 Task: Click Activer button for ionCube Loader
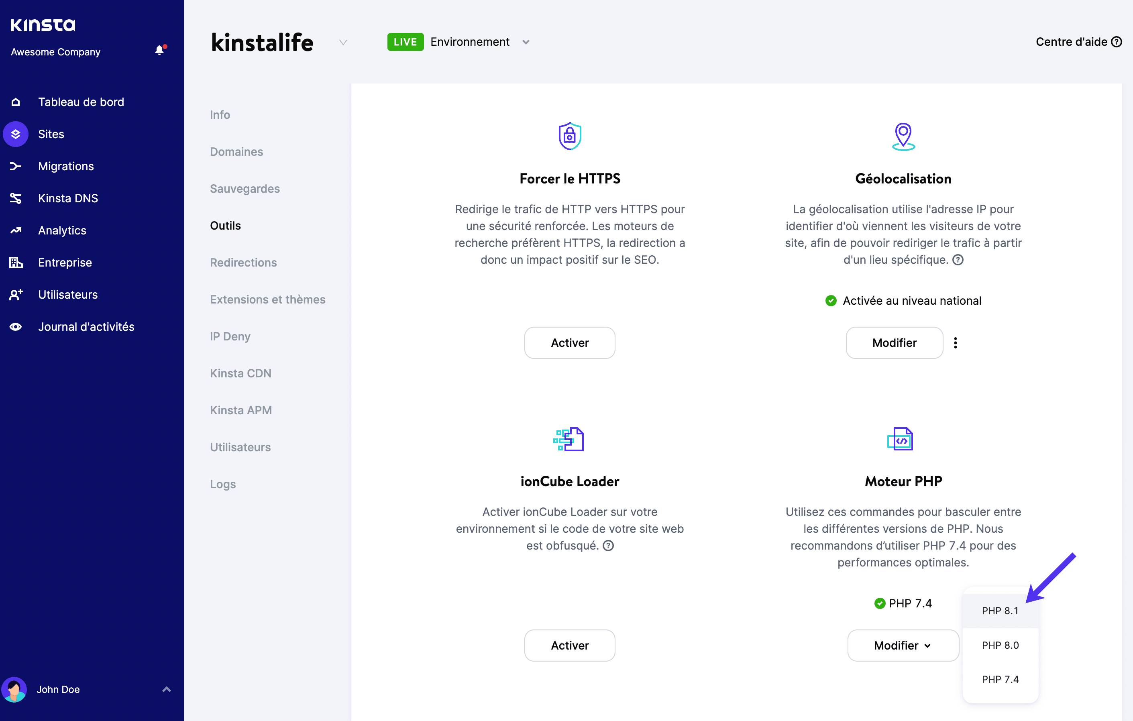(x=570, y=645)
